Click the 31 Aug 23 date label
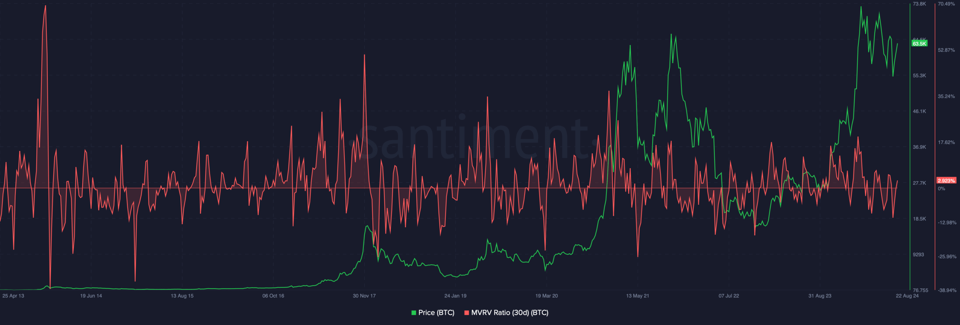Viewport: 960px width, 325px height. (820, 296)
